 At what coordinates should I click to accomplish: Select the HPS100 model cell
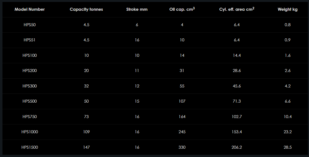[x=30, y=55]
